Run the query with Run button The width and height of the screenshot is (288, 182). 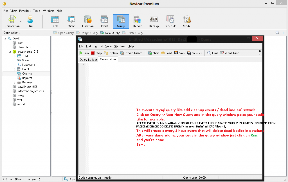coord(84,53)
